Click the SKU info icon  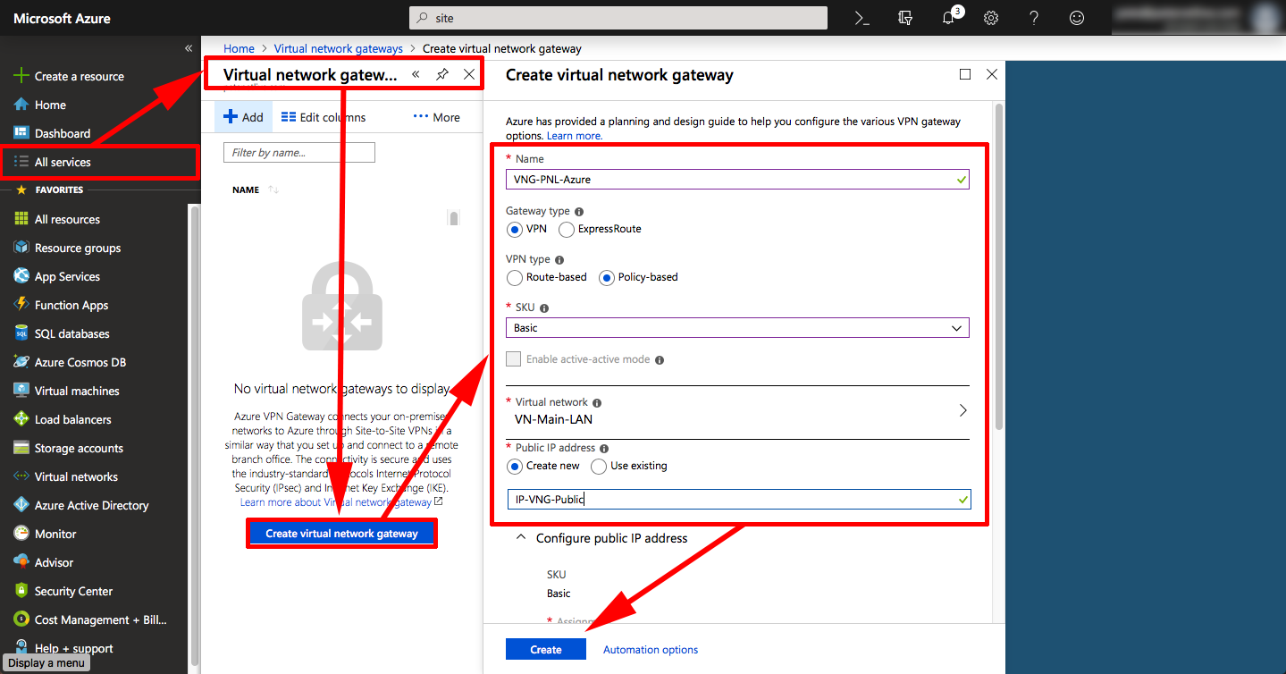(x=544, y=308)
